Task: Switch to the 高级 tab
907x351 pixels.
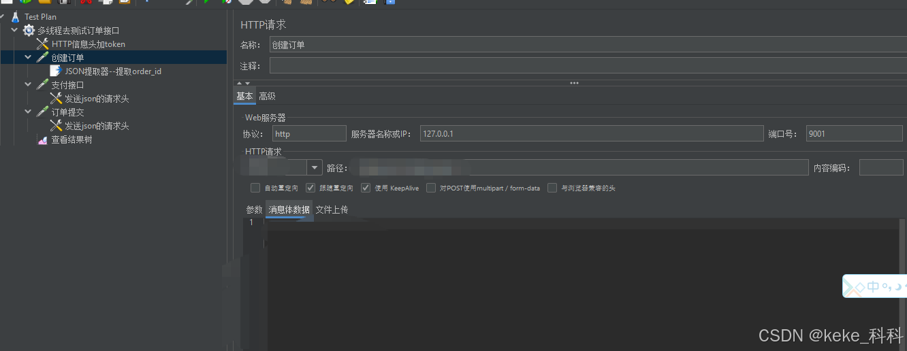Action: pos(267,97)
